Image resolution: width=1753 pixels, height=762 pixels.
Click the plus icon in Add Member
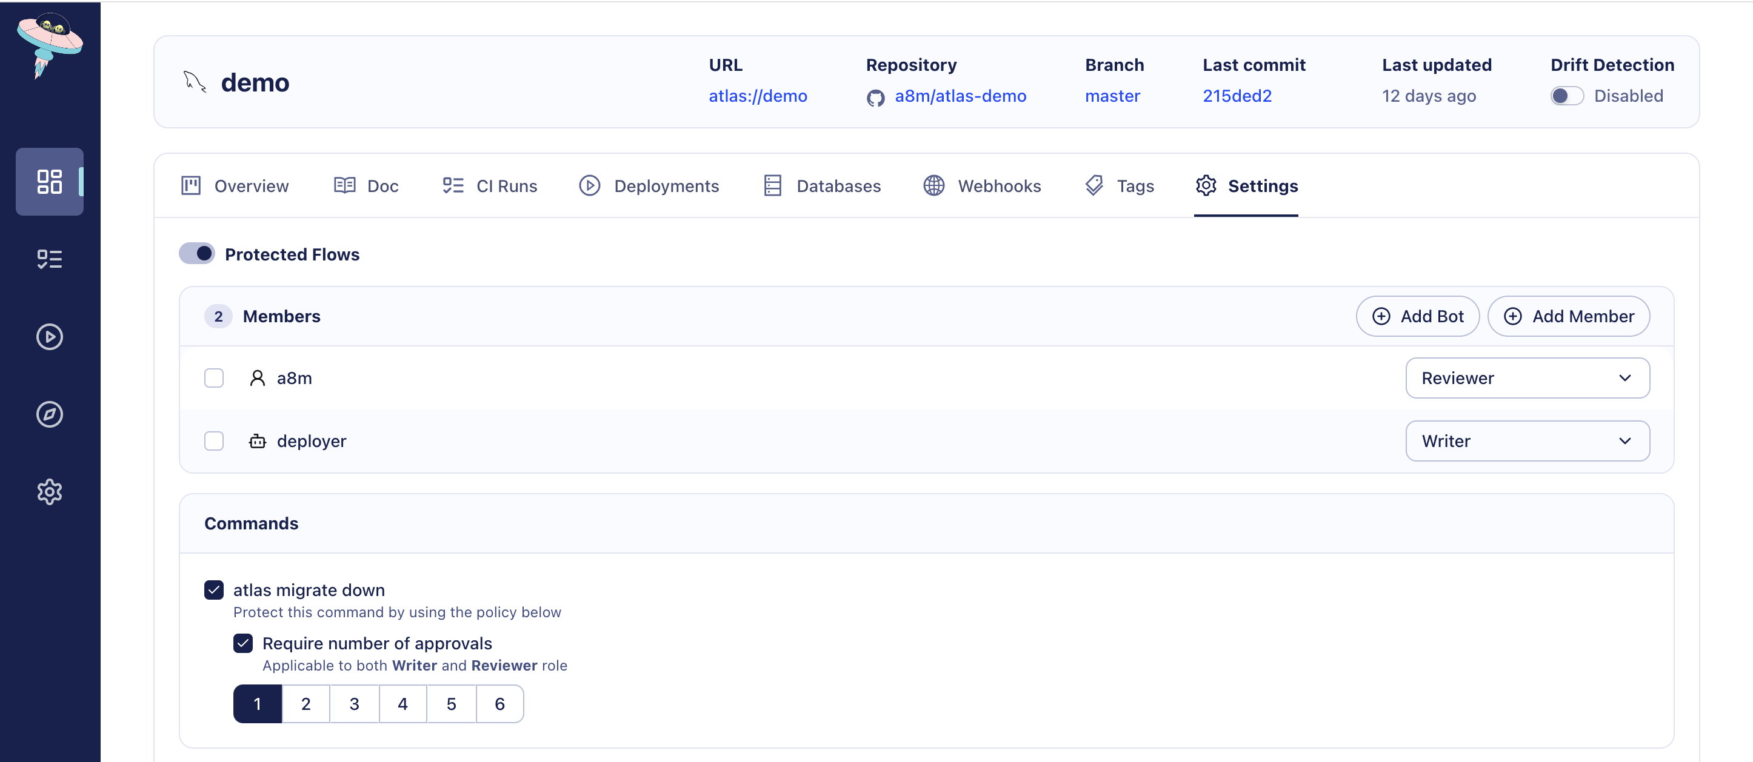pos(1513,316)
